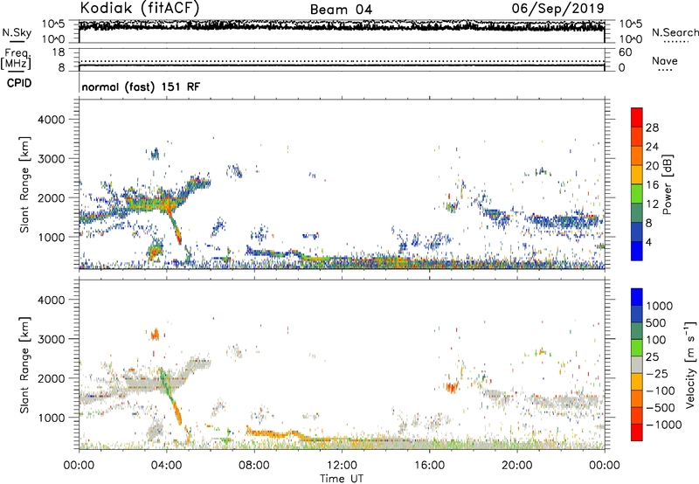This screenshot has width=699, height=484.
Task: Click 'Slant Range [km]' label of the velocity panel
Action: tap(24, 365)
